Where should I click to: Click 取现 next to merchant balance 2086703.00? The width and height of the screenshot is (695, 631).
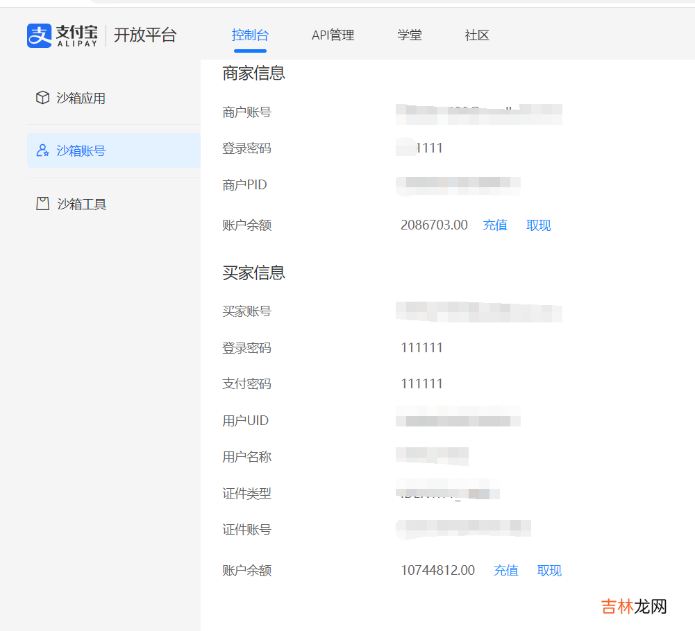click(538, 225)
